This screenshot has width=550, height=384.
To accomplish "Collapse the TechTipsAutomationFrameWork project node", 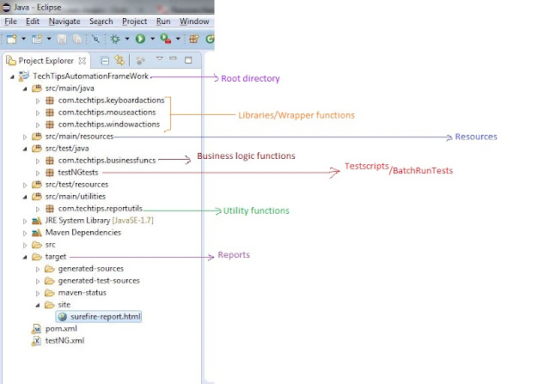I will [12, 76].
